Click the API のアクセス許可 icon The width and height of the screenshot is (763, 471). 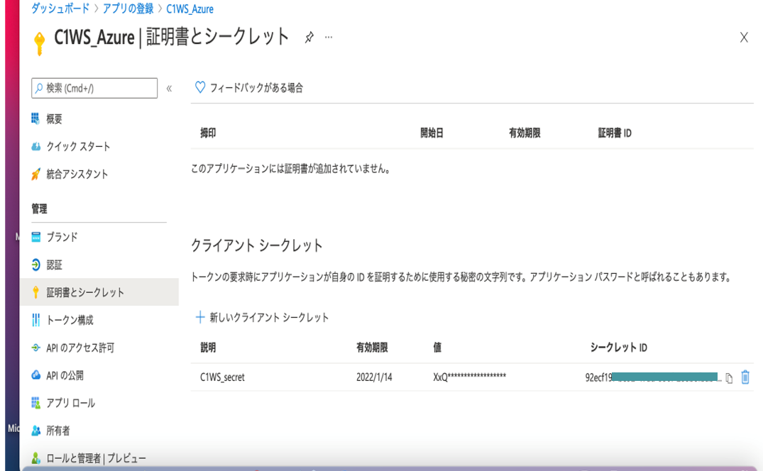(35, 348)
